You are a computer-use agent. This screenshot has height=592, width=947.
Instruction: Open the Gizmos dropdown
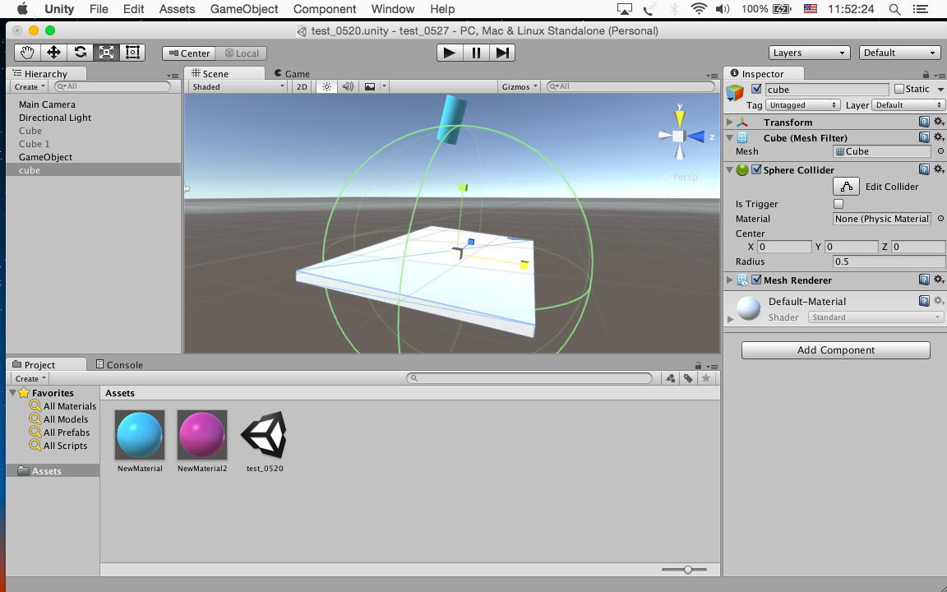519,86
